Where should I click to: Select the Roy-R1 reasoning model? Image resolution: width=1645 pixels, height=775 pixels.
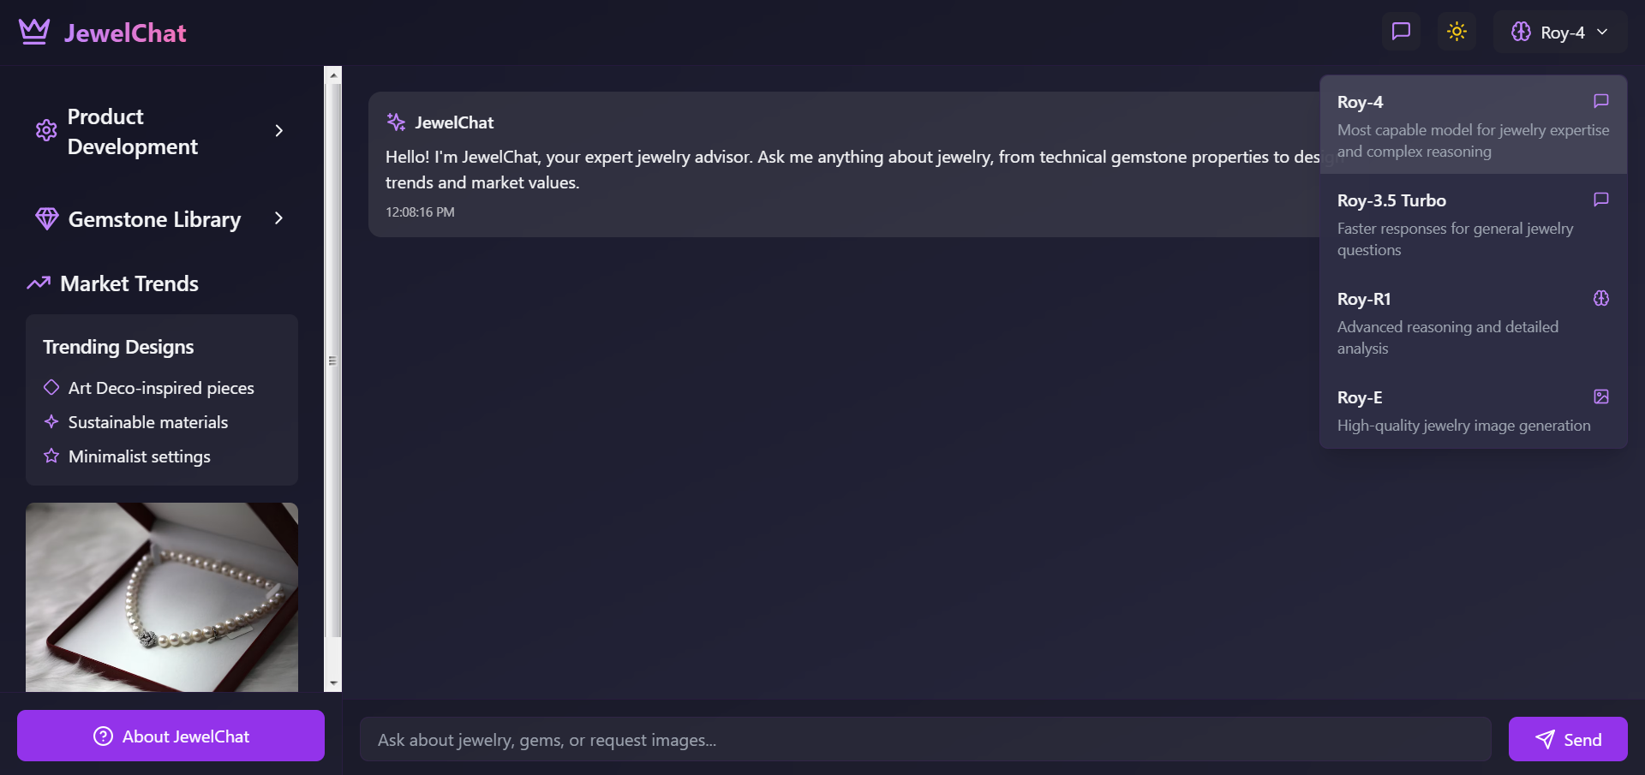(1473, 322)
